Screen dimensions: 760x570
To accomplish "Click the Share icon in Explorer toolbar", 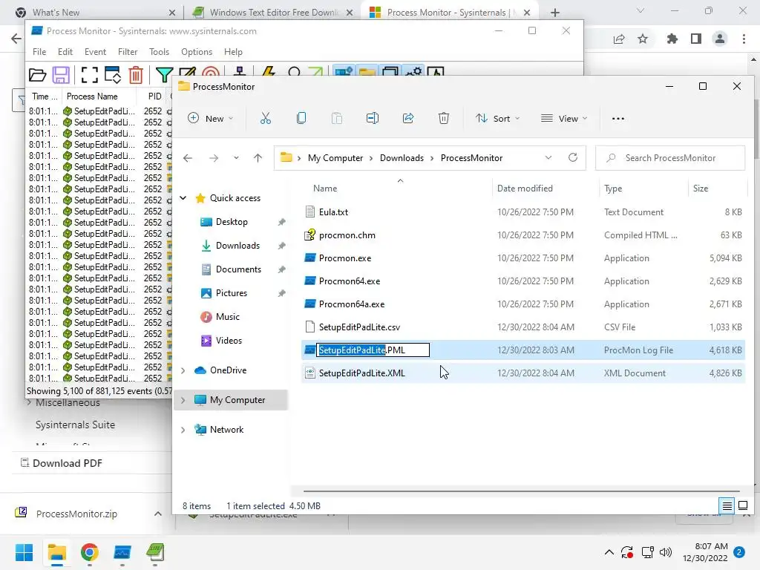I will (408, 118).
